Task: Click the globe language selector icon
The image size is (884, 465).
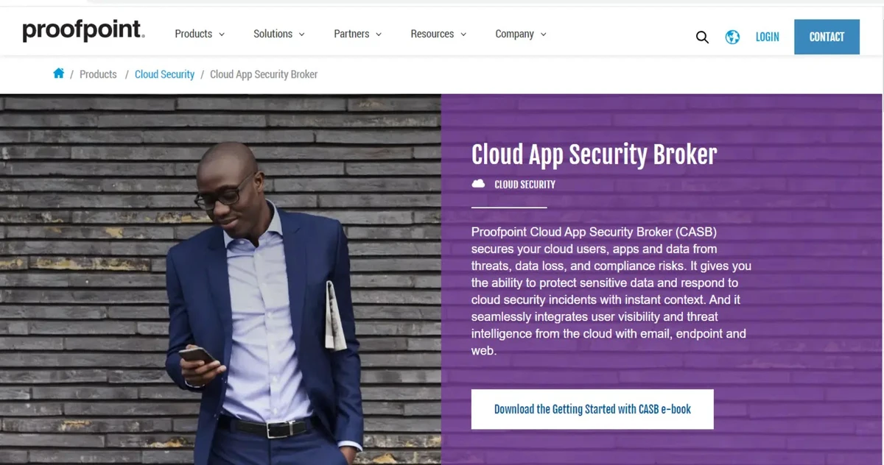Action: click(732, 37)
